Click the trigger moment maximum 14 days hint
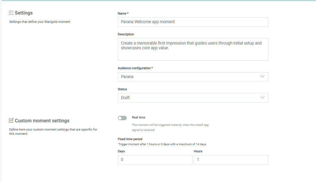Viewport: 316px width, 182px height. (162, 144)
